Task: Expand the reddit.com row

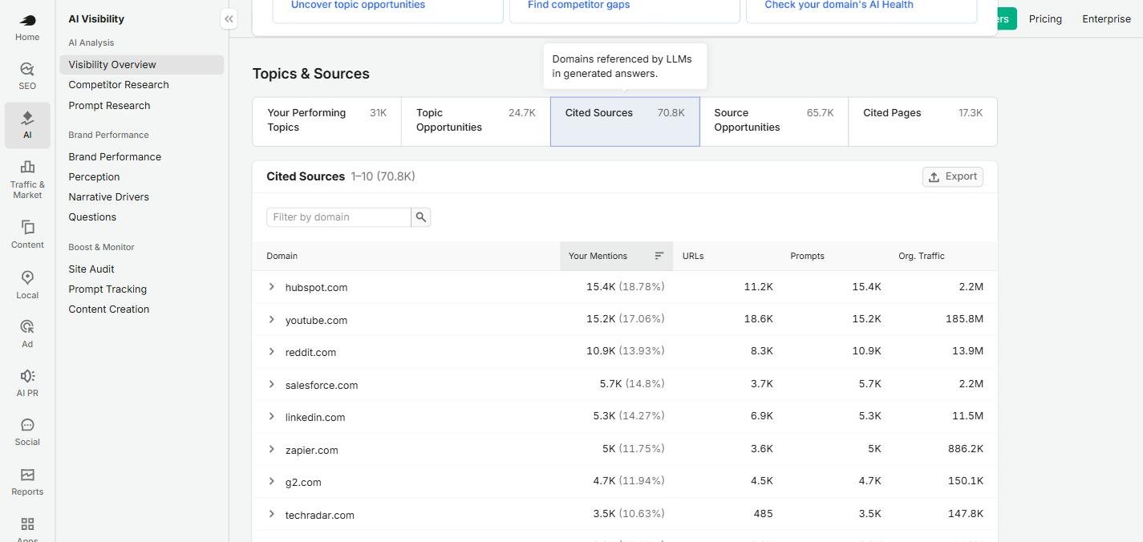Action: pyautogui.click(x=272, y=352)
